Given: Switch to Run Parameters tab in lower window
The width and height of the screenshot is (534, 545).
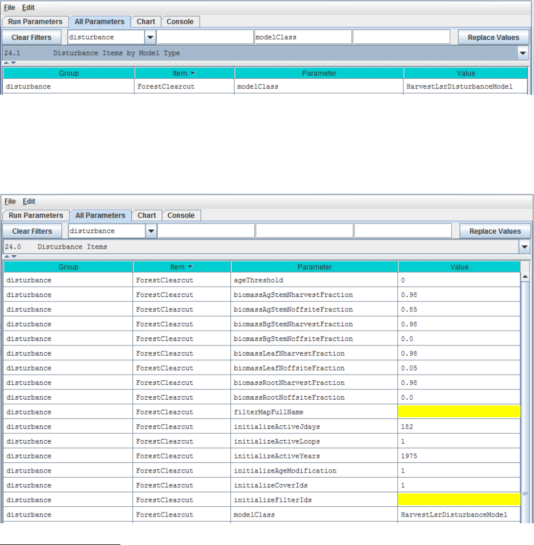Looking at the screenshot, I should 36,215.
